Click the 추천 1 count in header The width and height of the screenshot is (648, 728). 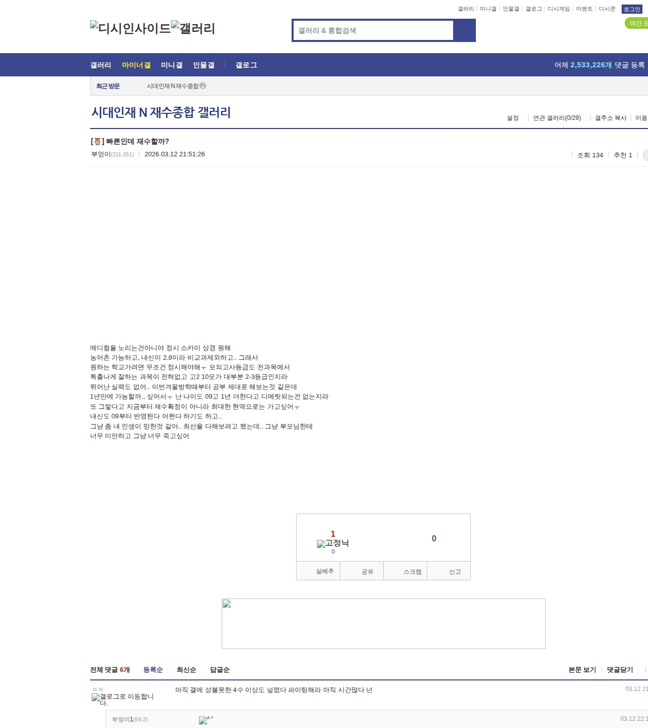(623, 155)
